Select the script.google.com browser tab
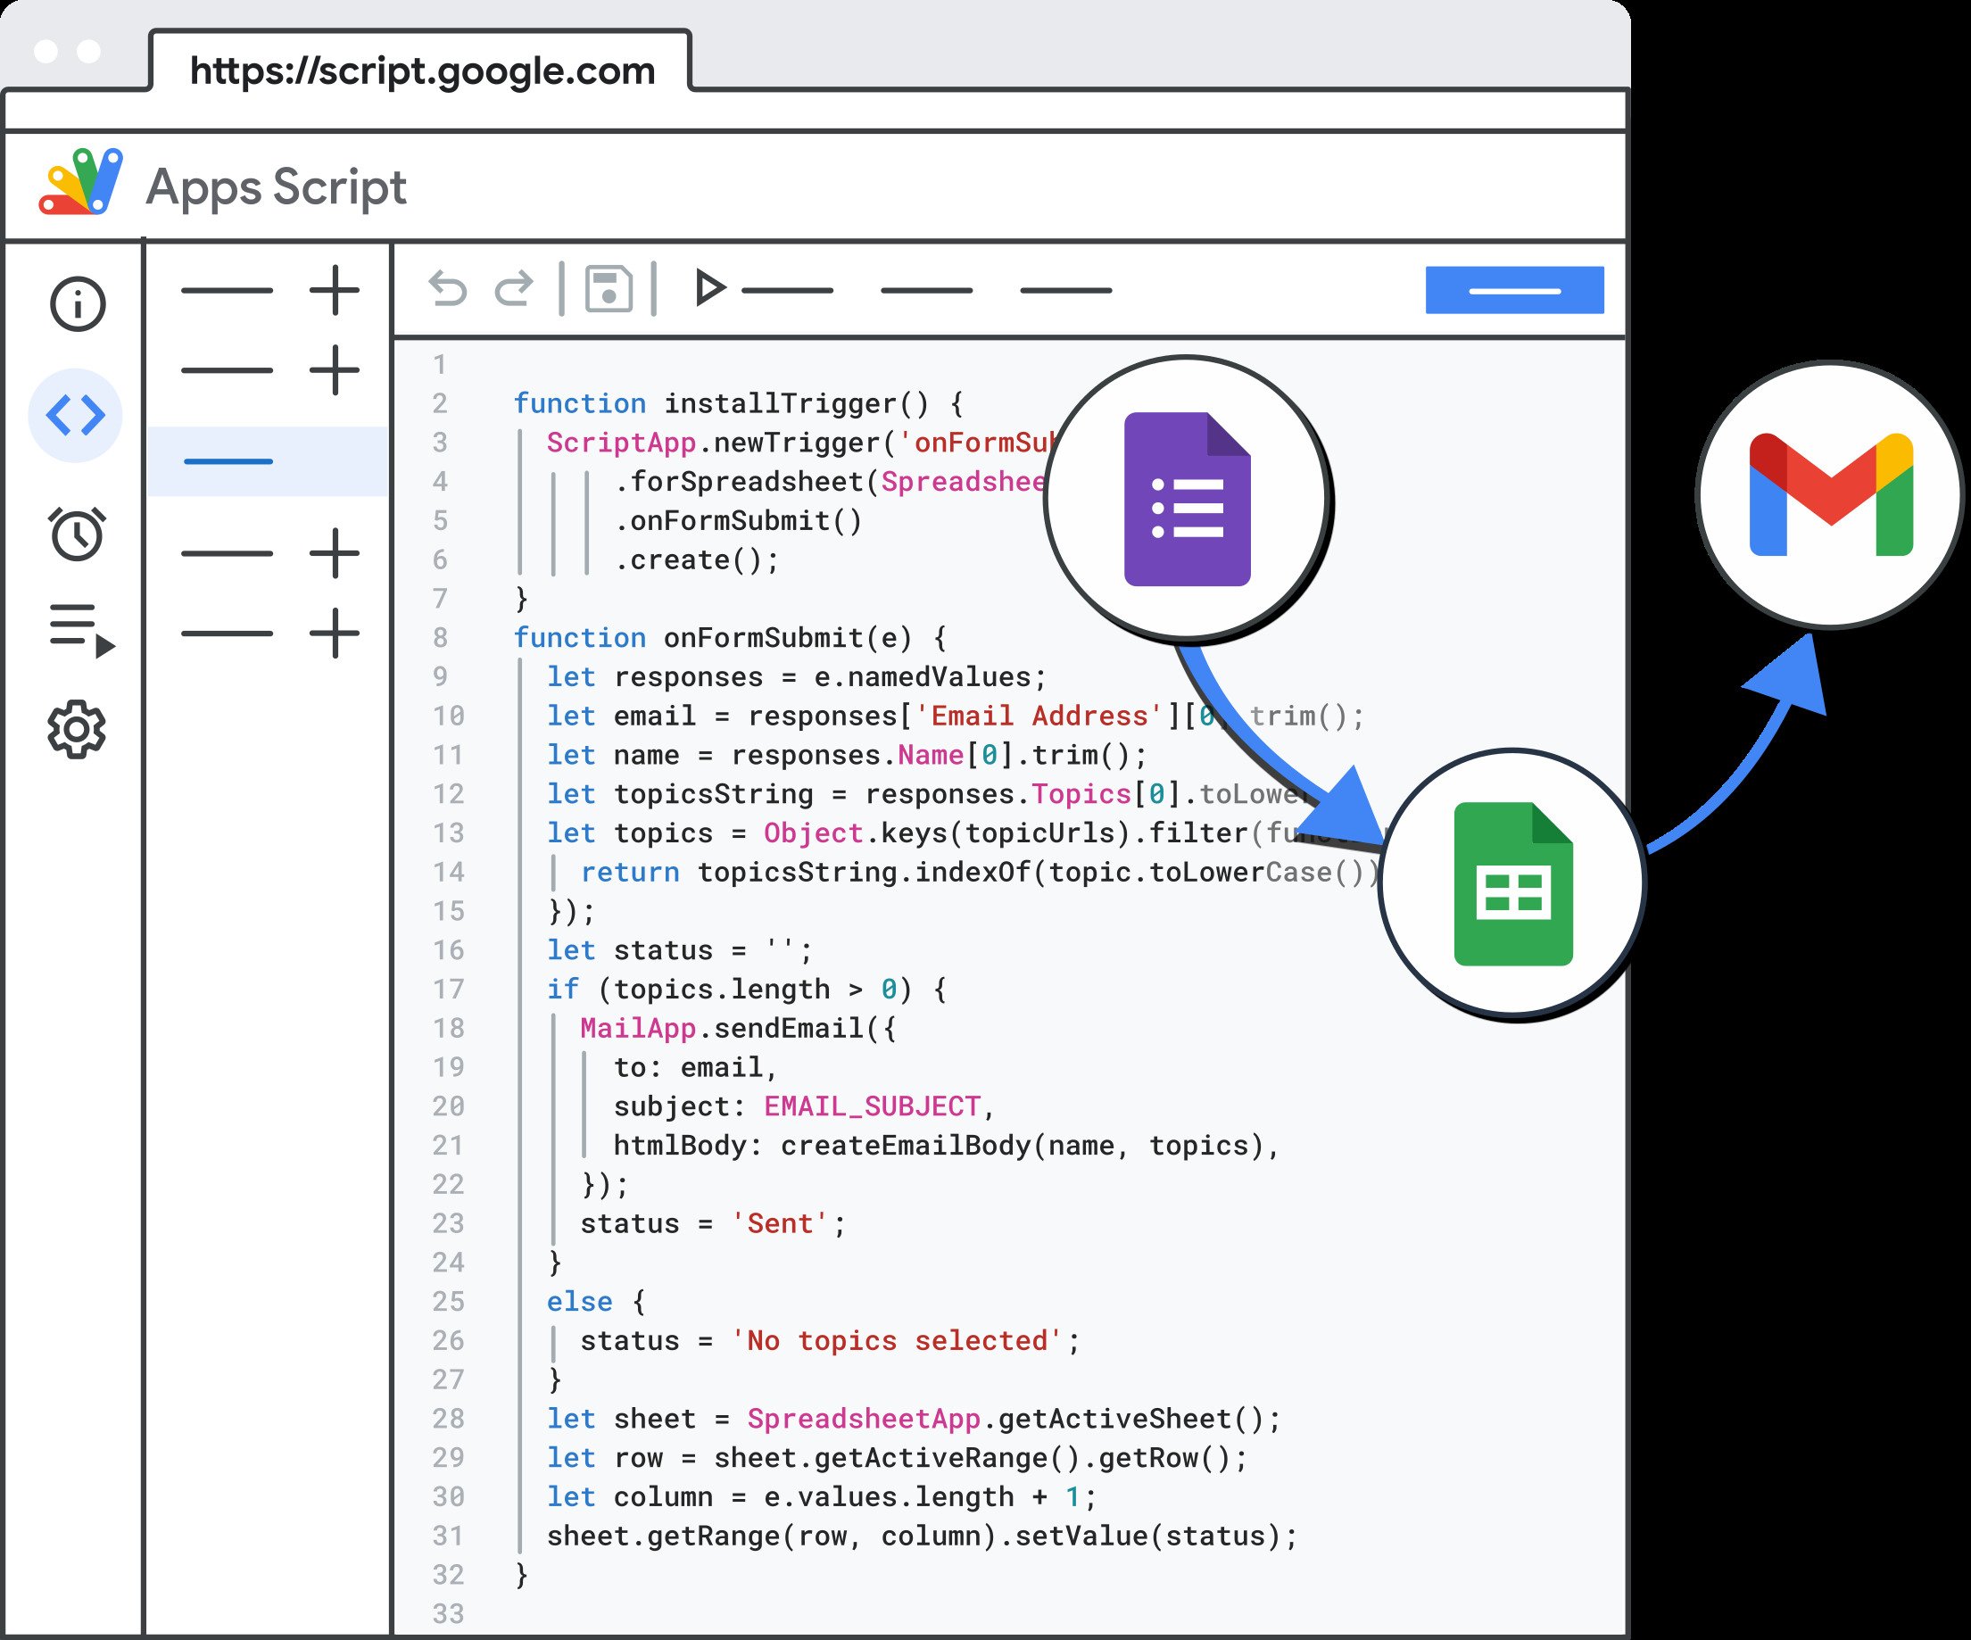The height and width of the screenshot is (1640, 1971). (421, 62)
